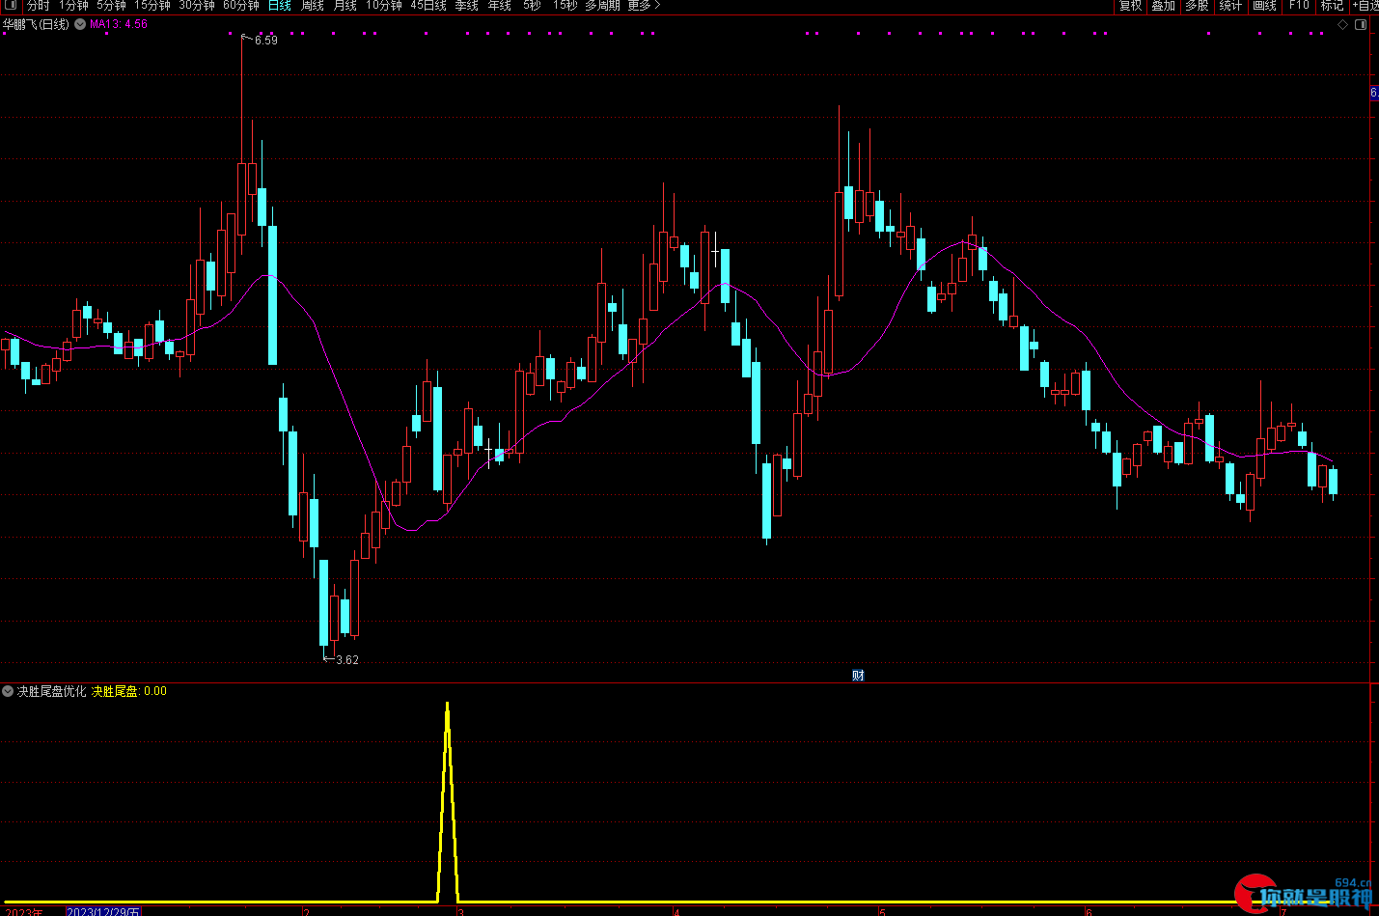Image resolution: width=1379 pixels, height=916 pixels.
Task: Open the 复权 price adjustment button
Action: [x=1131, y=5]
